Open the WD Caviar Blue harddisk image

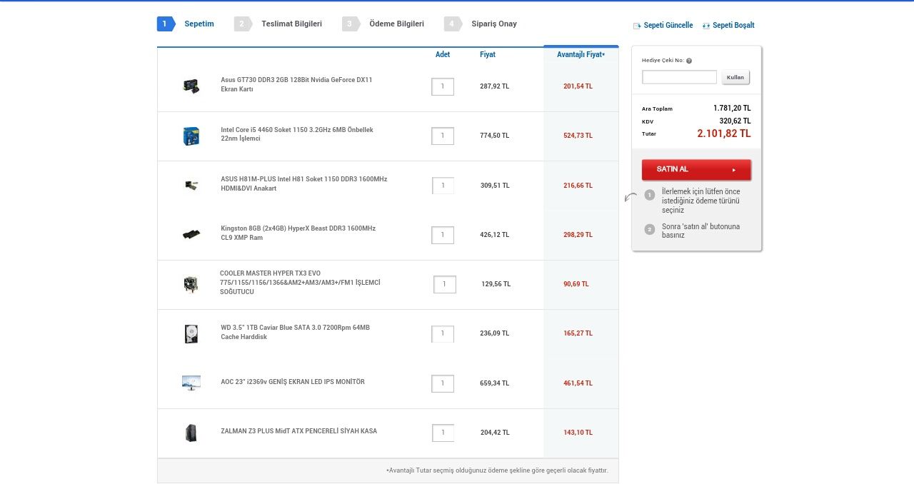(x=191, y=333)
